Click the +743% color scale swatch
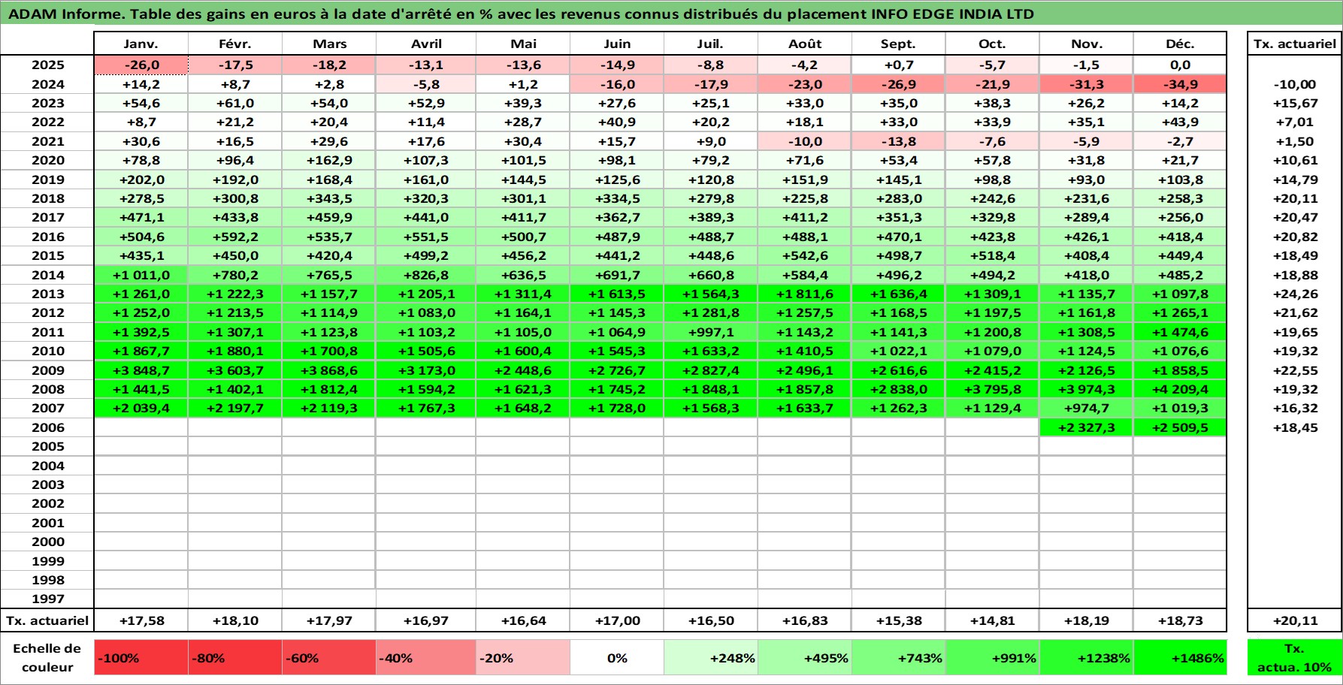This screenshot has width=1343, height=685. [x=898, y=657]
